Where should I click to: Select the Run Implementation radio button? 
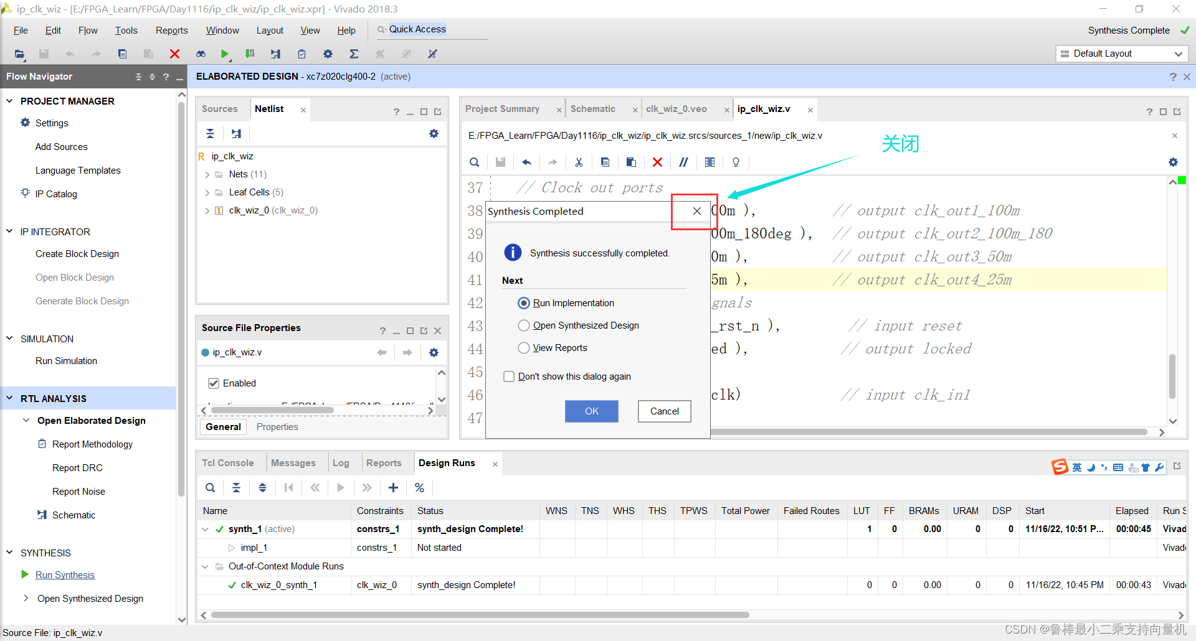524,303
